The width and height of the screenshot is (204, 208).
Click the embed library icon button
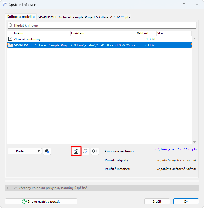click(x=76, y=151)
